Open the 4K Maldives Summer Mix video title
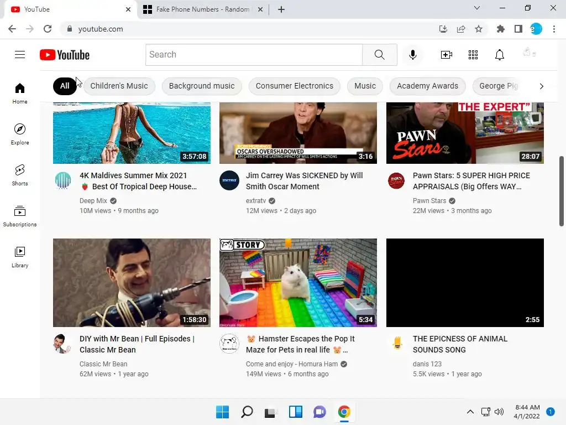Screen dimensions: 566x425 [x=138, y=181]
